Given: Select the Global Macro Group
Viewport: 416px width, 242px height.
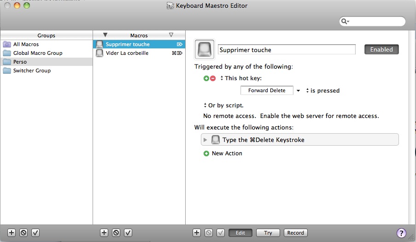Looking at the screenshot, I should point(47,53).
